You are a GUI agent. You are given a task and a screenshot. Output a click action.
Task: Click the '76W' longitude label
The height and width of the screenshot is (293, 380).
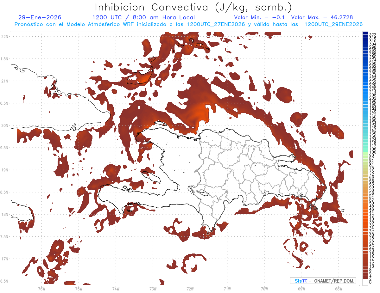click(41, 288)
